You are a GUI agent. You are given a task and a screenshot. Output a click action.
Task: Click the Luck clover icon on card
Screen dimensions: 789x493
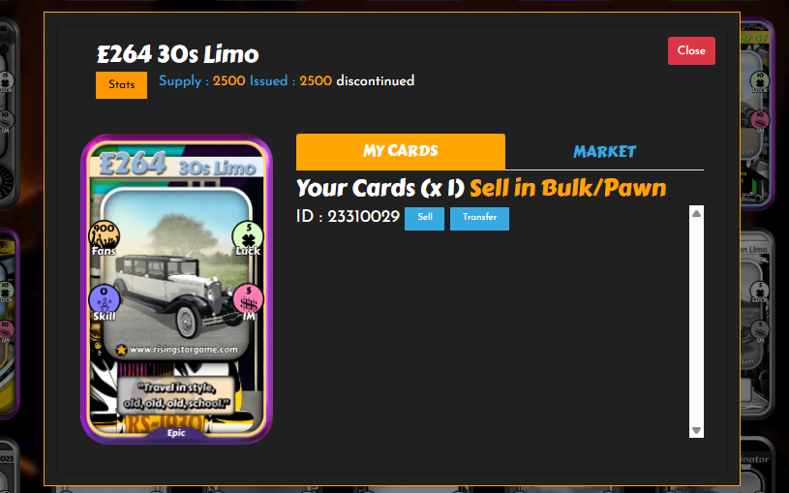[x=248, y=235]
